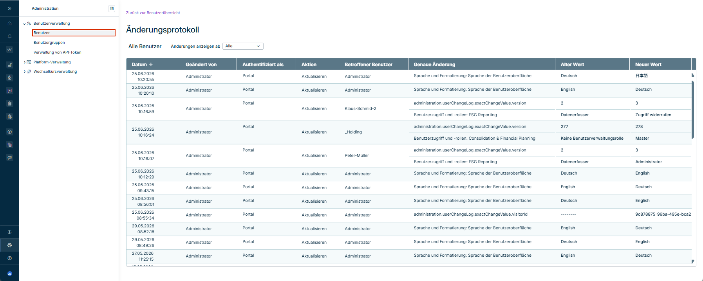Open the 'Änderungen anzeigen ab' dropdown
This screenshot has width=703, height=281.
[243, 46]
